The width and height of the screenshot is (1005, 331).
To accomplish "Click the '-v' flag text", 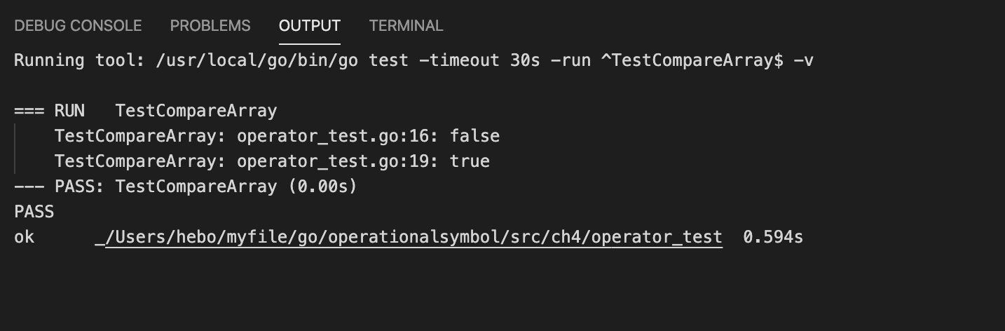I will point(804,60).
